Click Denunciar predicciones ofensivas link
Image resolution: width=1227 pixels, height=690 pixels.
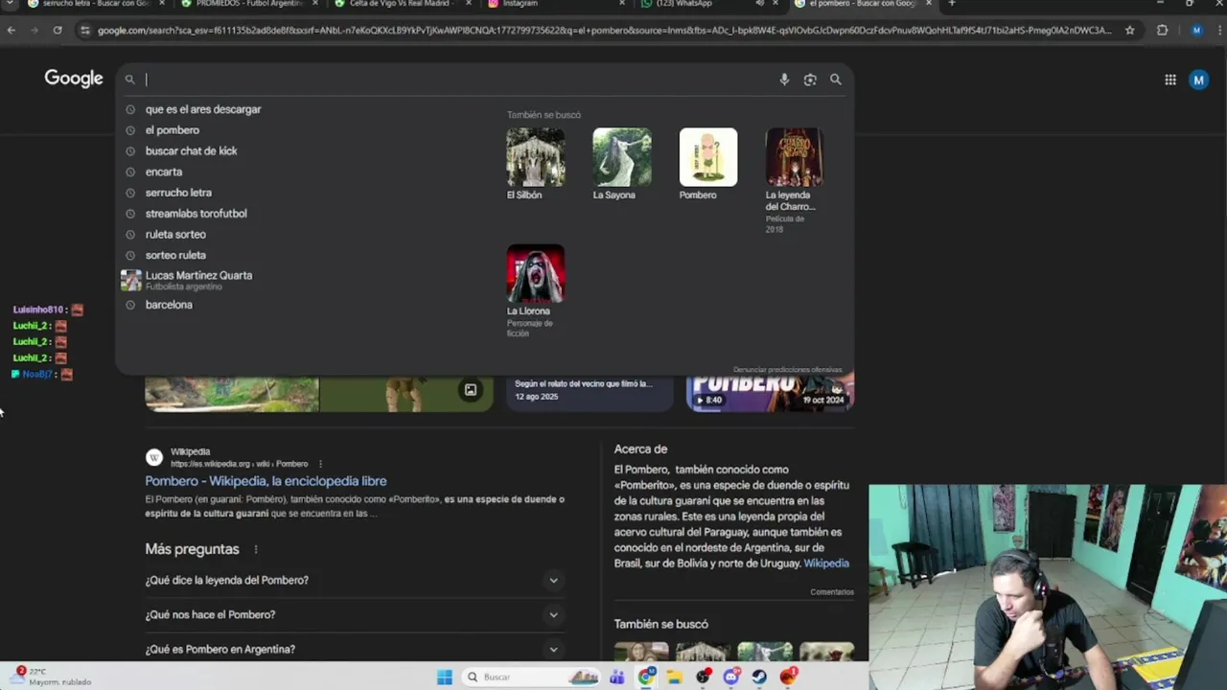787,370
